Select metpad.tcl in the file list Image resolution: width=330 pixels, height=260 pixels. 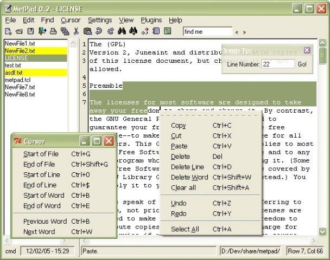[36, 80]
